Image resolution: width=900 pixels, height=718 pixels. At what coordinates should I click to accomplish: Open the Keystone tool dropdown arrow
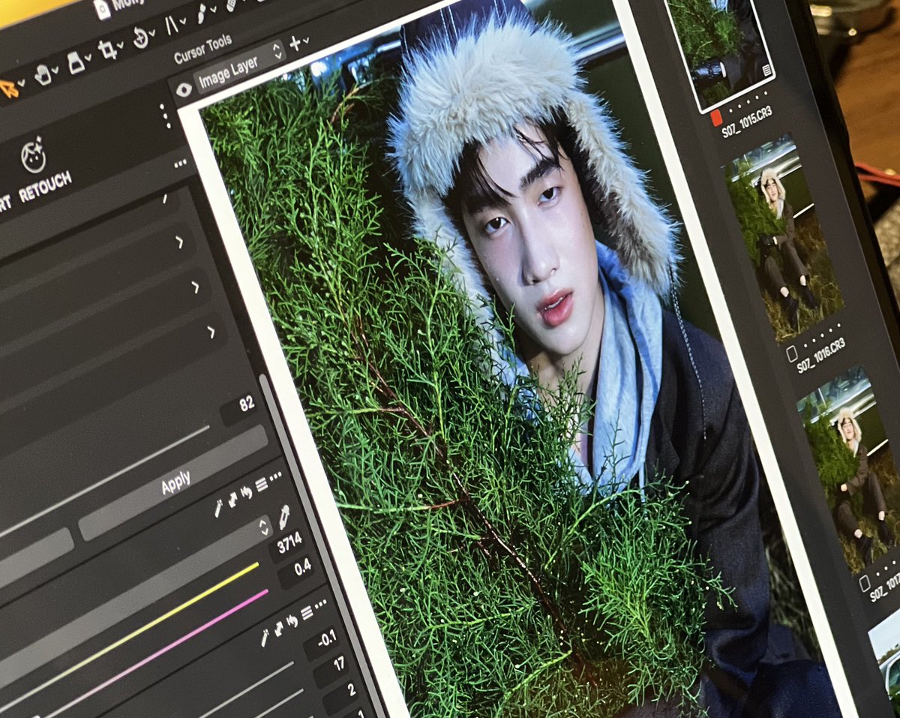184,22
